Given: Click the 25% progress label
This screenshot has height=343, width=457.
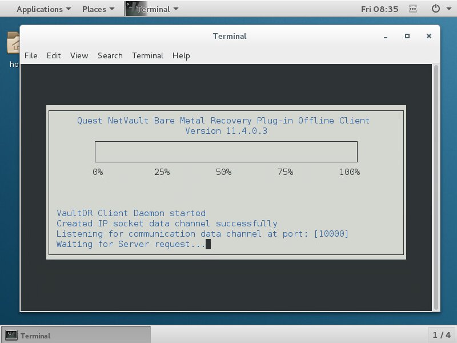Looking at the screenshot, I should coord(162,172).
